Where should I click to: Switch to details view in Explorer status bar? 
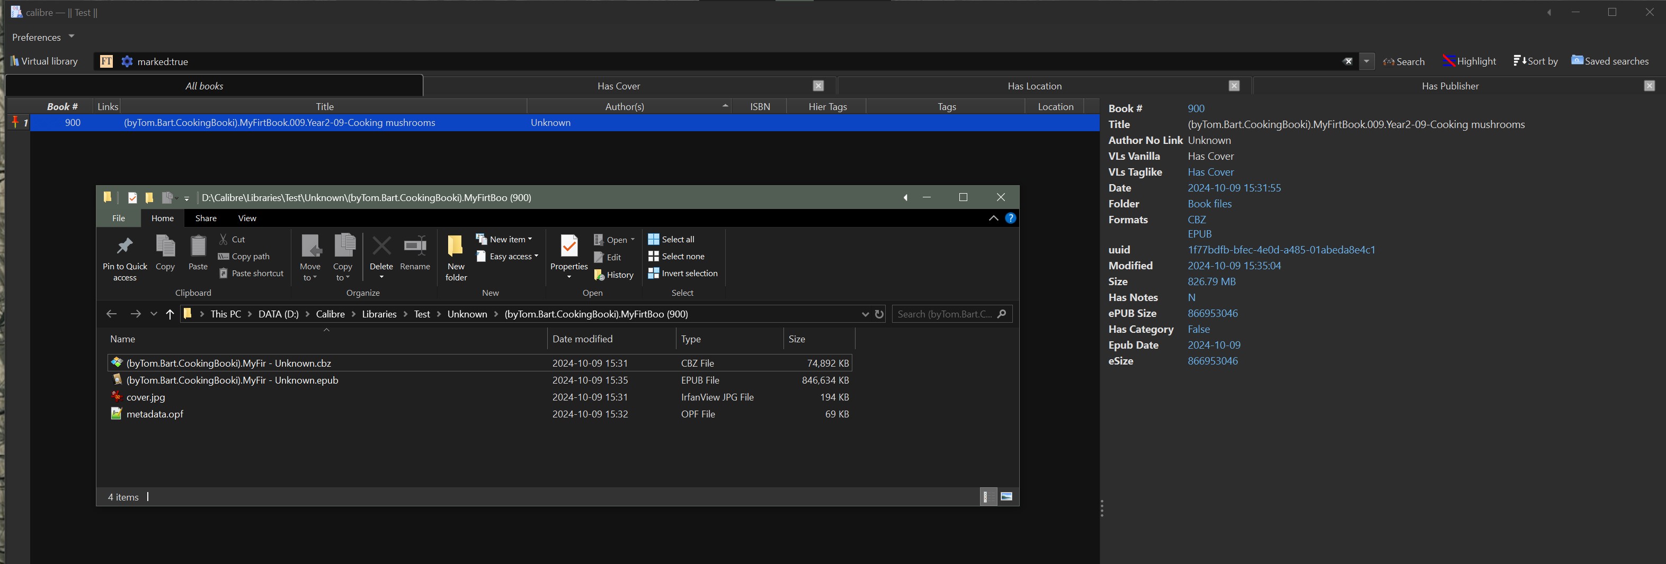click(987, 497)
